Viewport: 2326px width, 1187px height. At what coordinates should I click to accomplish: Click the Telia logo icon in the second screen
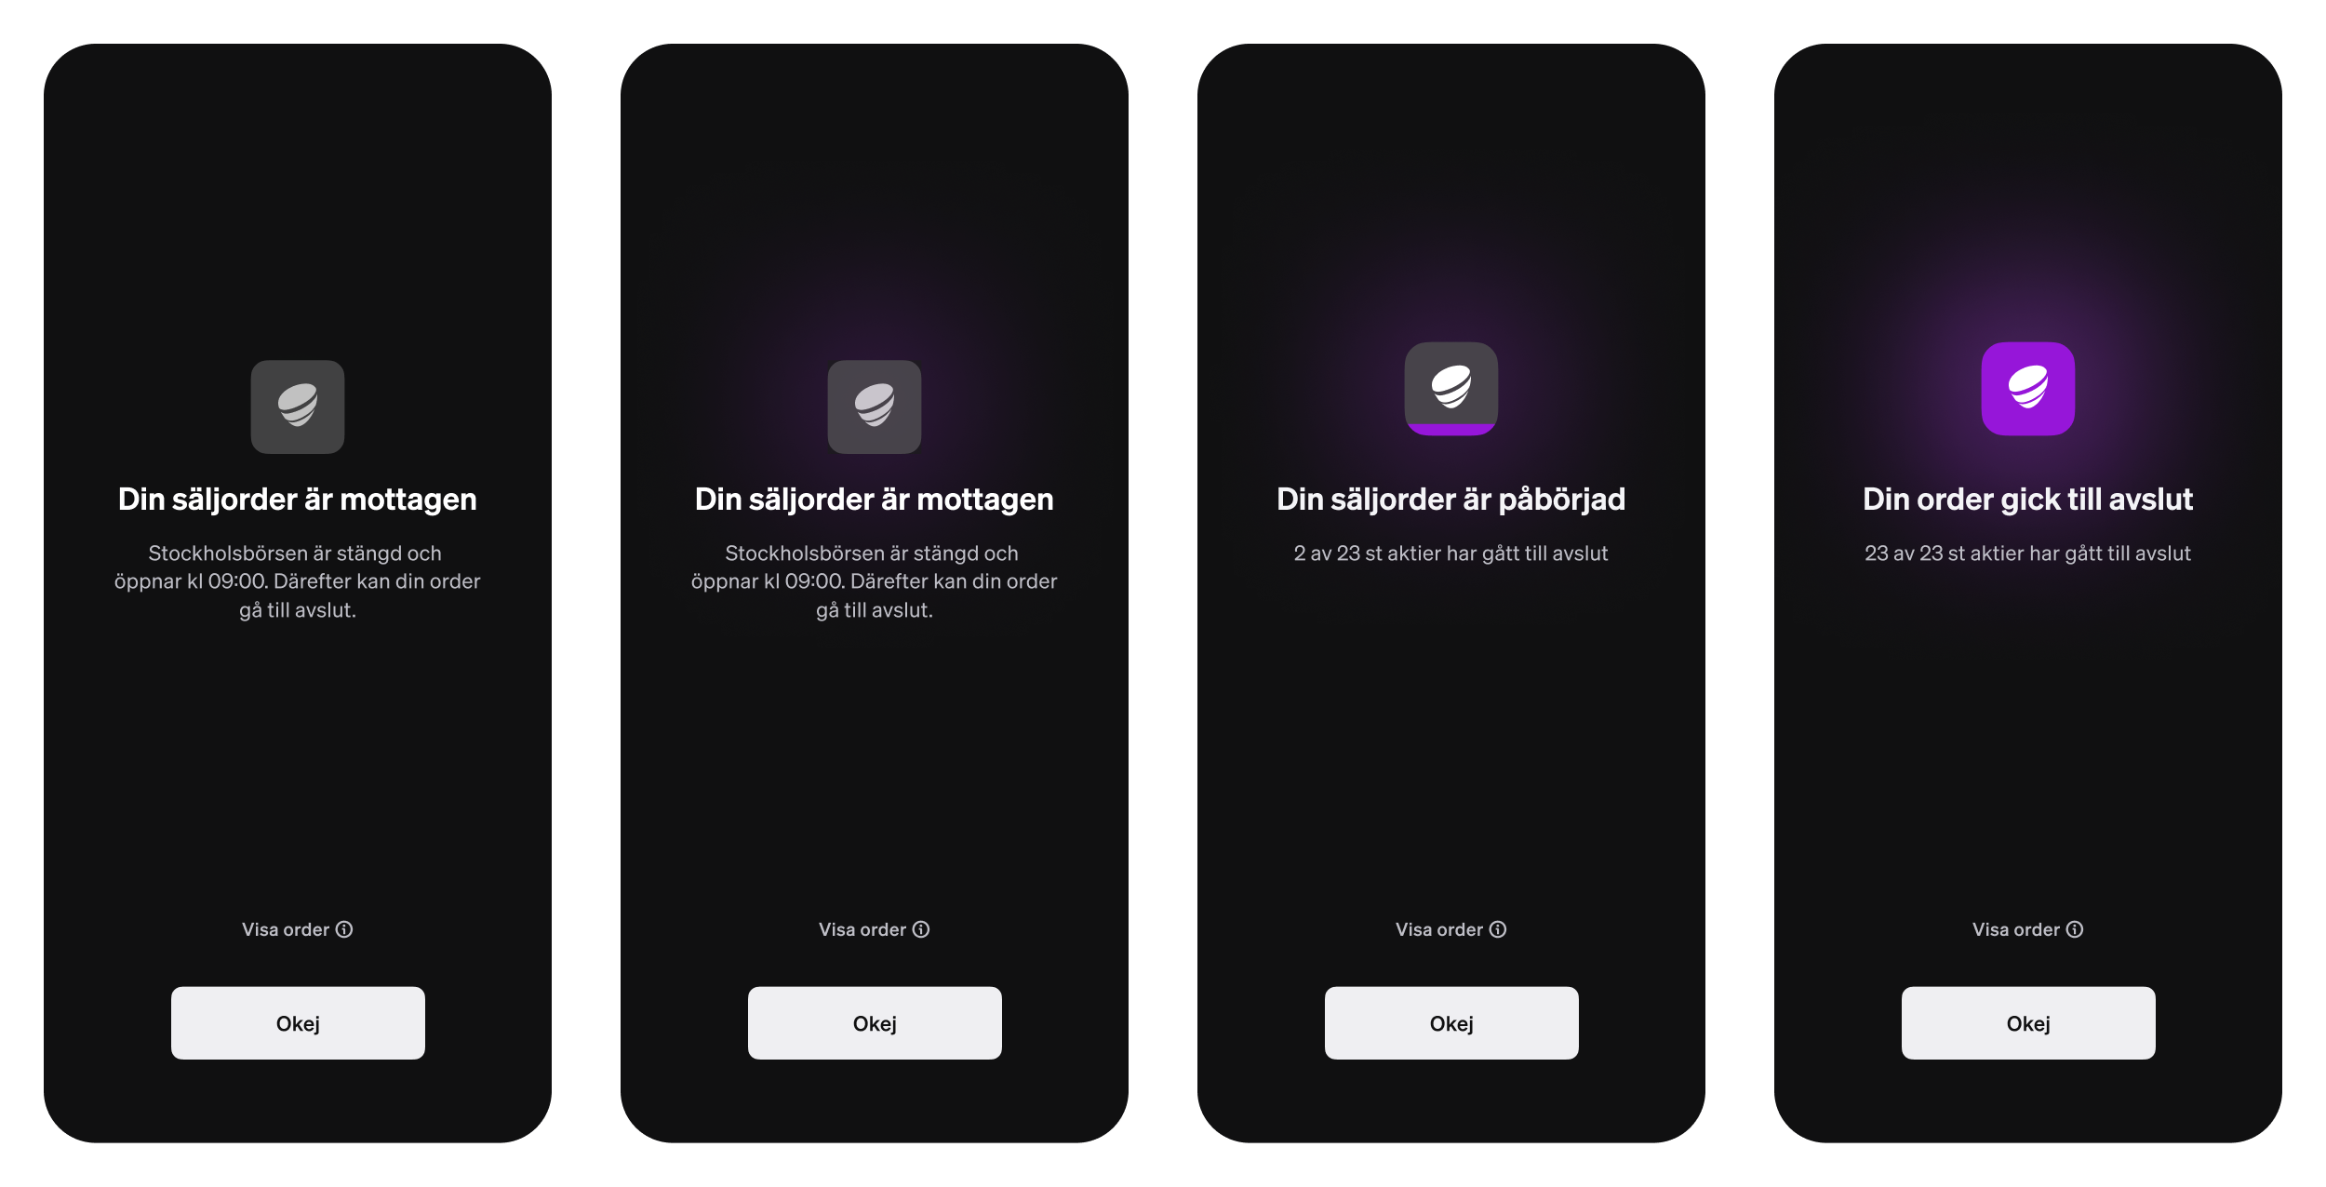(875, 407)
